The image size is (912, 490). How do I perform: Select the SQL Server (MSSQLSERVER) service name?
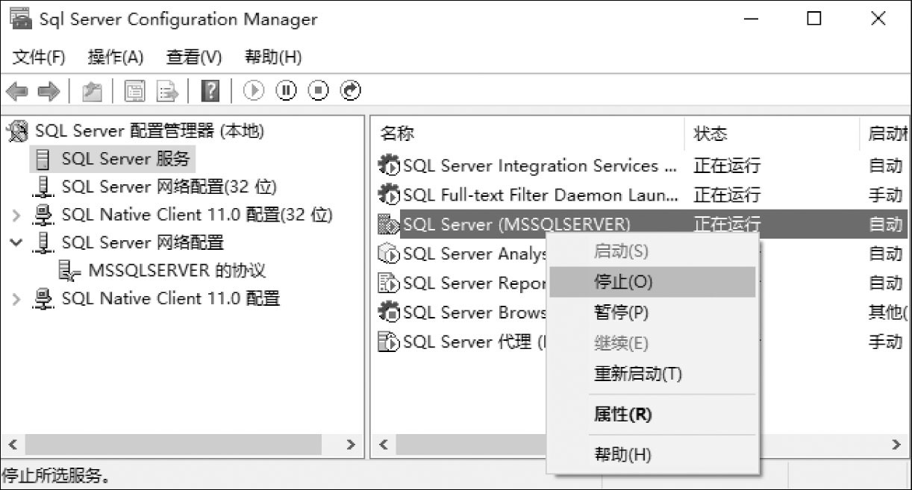click(516, 224)
